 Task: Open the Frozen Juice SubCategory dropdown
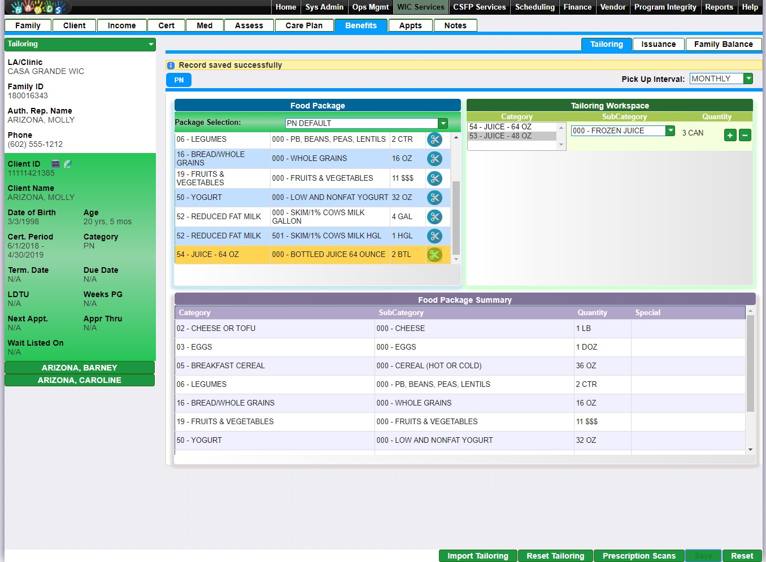(670, 130)
